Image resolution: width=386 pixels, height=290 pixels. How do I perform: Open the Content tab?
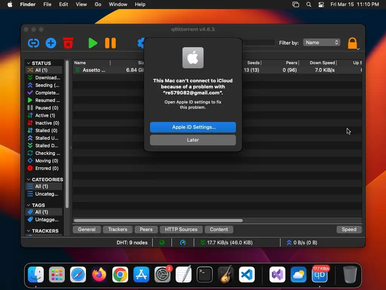219,230
